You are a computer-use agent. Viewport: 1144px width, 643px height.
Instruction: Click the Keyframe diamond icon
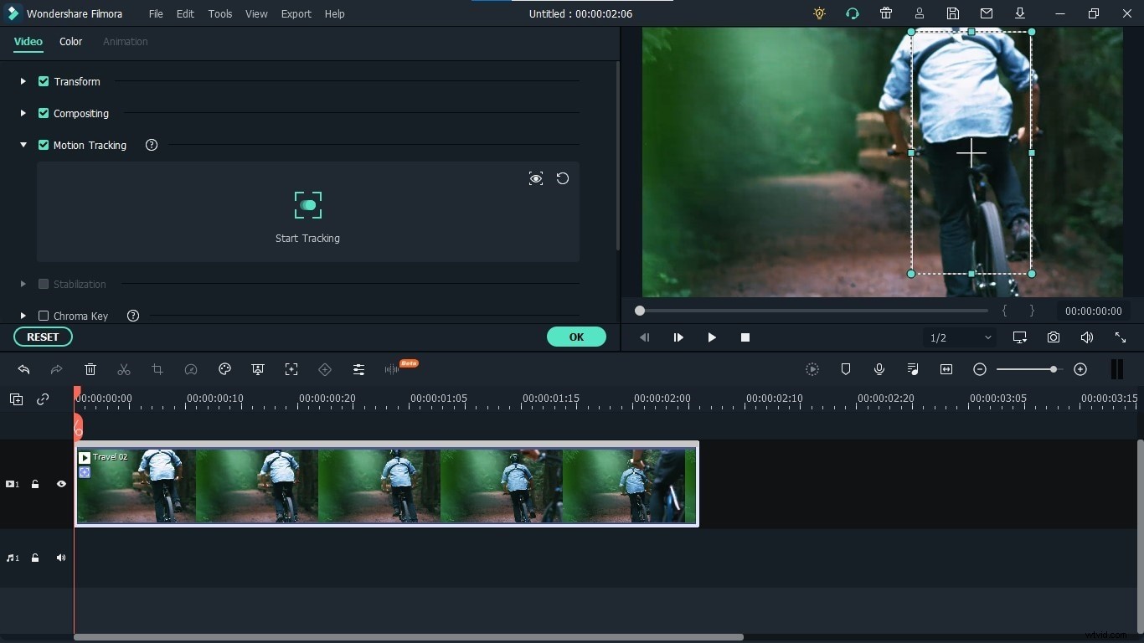tap(325, 369)
